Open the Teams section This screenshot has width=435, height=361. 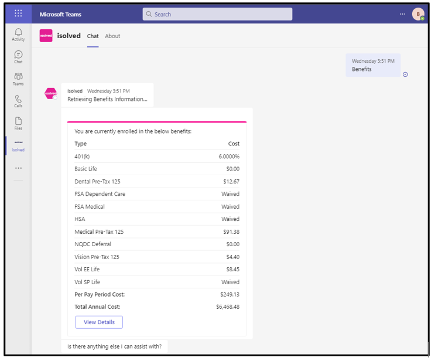click(18, 79)
